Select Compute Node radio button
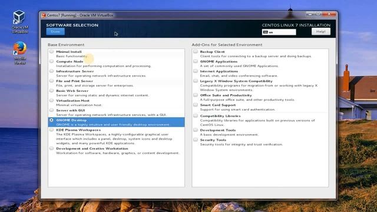Viewport: 377px width, 212px height. point(51,61)
